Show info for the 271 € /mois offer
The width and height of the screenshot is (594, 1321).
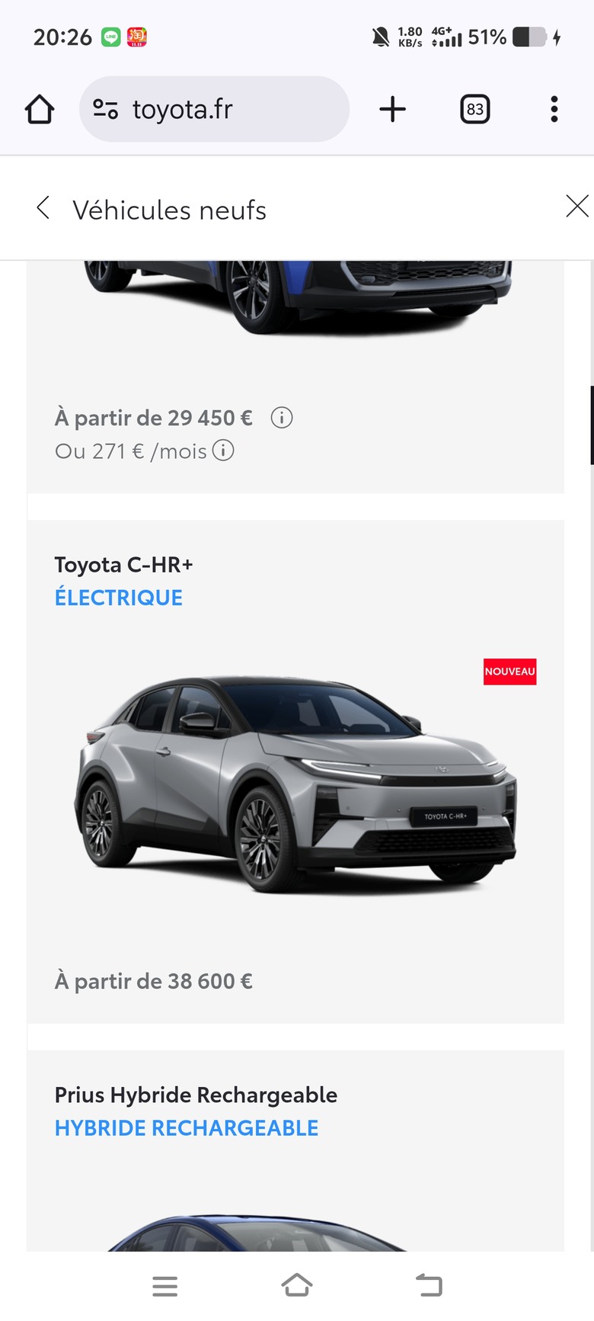223,450
